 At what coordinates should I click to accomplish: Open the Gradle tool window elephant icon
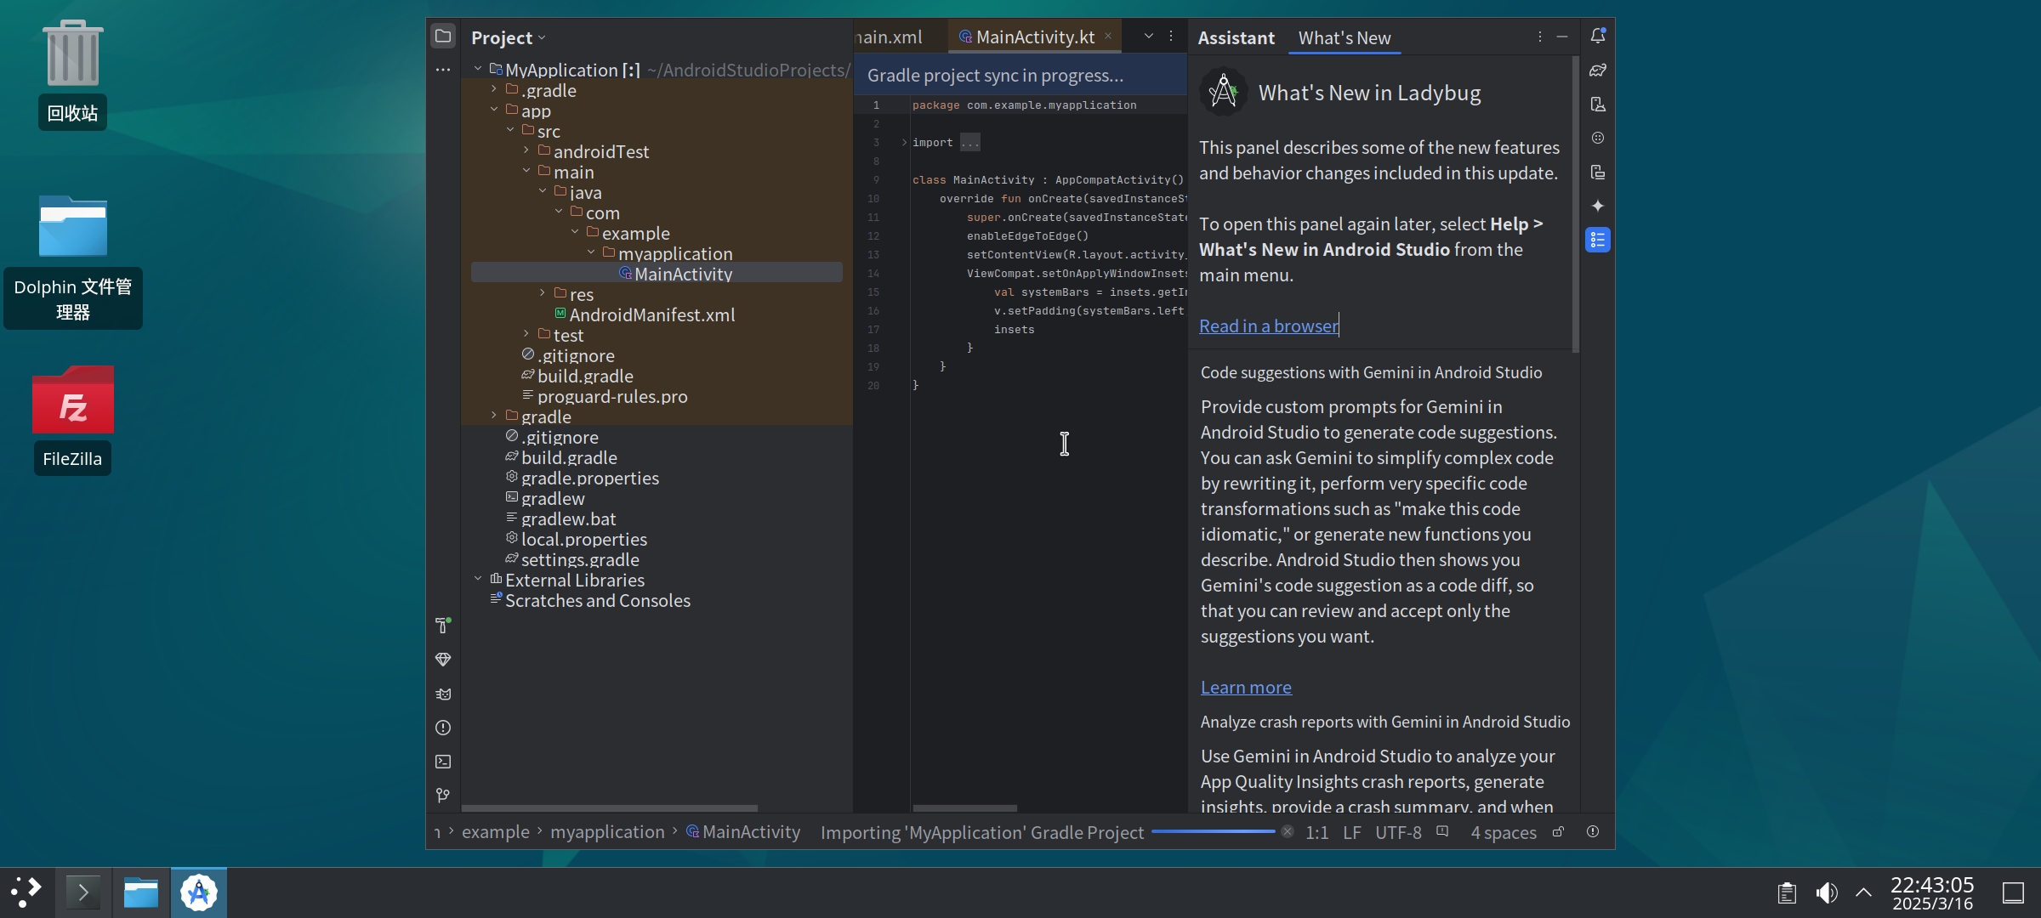click(1598, 71)
